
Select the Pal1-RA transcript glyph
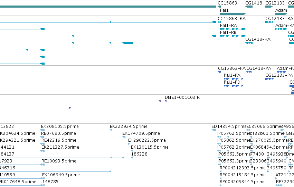(x=233, y=29)
